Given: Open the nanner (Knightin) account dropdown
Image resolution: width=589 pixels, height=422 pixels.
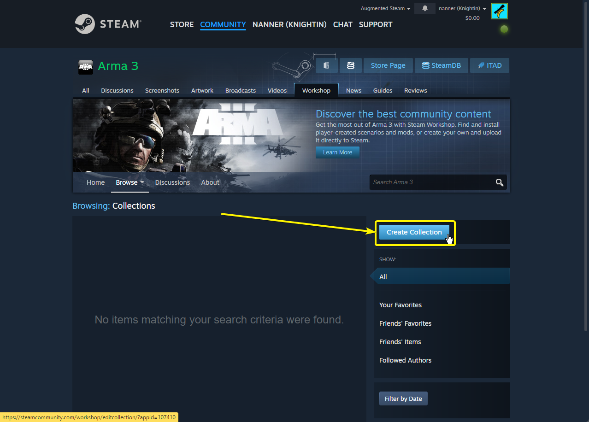Looking at the screenshot, I should [462, 8].
